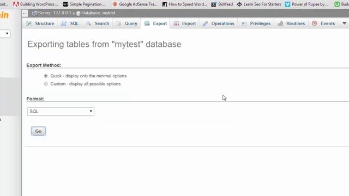349x196 pixels.
Task: Go to the Query tab
Action: pos(127,23)
